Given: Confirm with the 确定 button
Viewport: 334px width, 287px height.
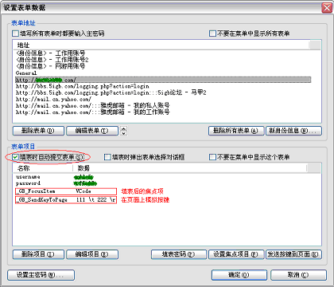Looking at the screenshot, I should click(239, 275).
